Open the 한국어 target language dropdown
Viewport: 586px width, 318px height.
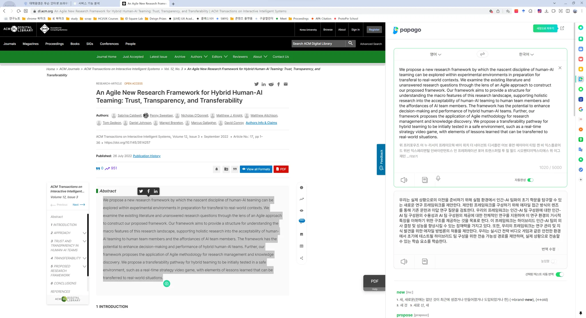tap(526, 54)
